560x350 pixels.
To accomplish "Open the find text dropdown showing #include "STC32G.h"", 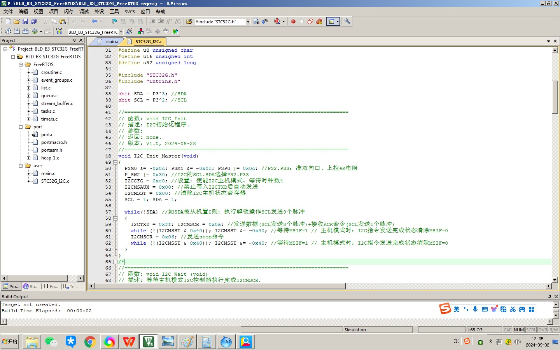I will click(x=248, y=22).
